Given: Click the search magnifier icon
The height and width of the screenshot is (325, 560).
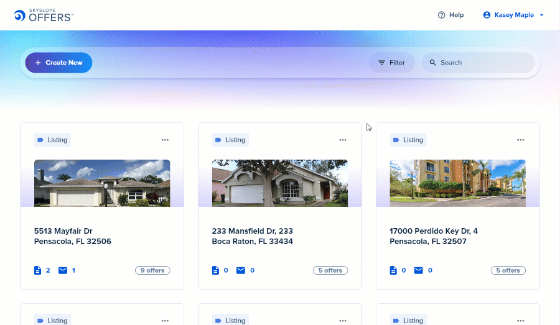Looking at the screenshot, I should tap(432, 62).
